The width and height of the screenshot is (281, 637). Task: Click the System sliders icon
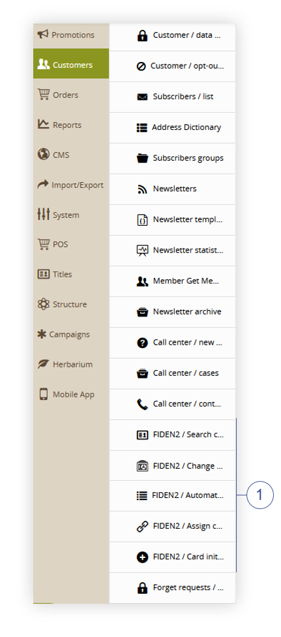(44, 215)
